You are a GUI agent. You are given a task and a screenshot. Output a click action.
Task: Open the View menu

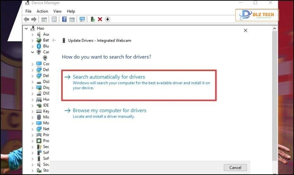click(x=57, y=11)
